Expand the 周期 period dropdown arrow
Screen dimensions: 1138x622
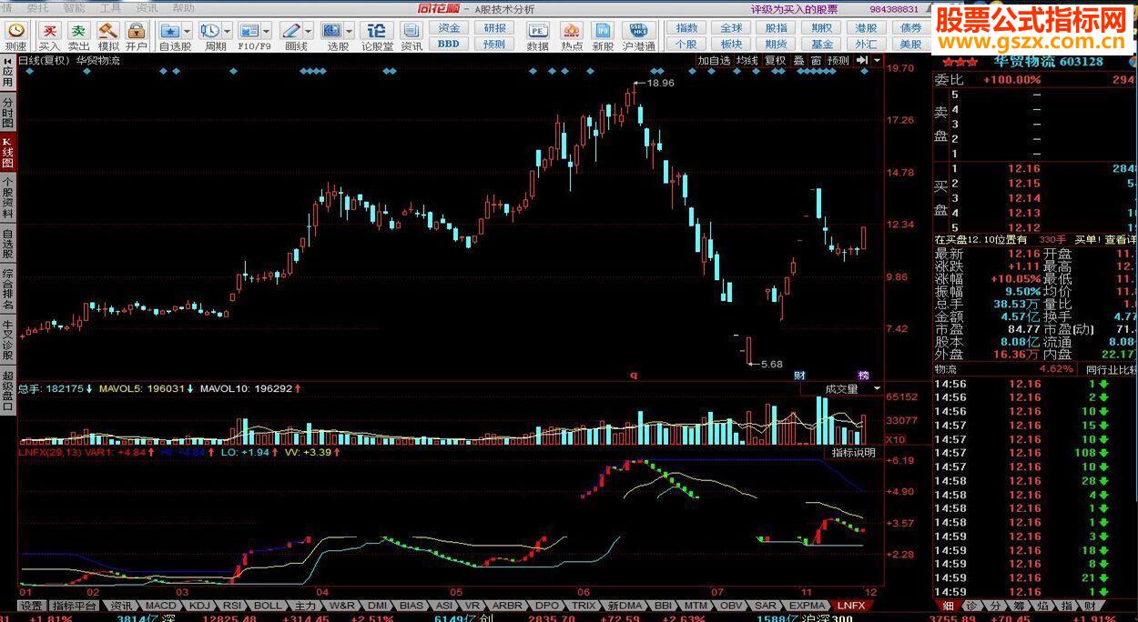coord(226,31)
